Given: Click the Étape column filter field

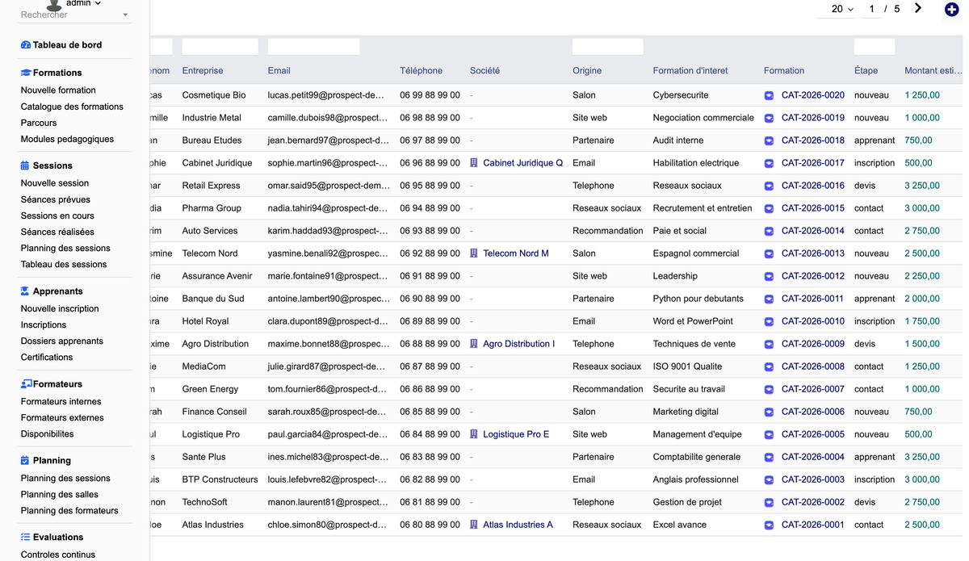Looking at the screenshot, I should click(875, 47).
